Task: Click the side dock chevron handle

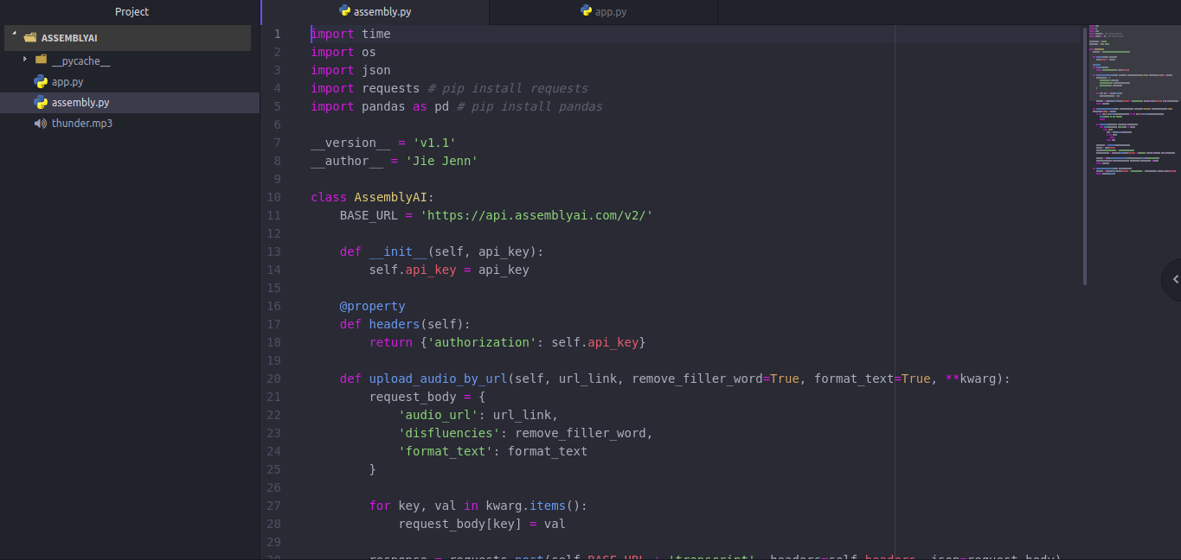Action: click(1172, 279)
